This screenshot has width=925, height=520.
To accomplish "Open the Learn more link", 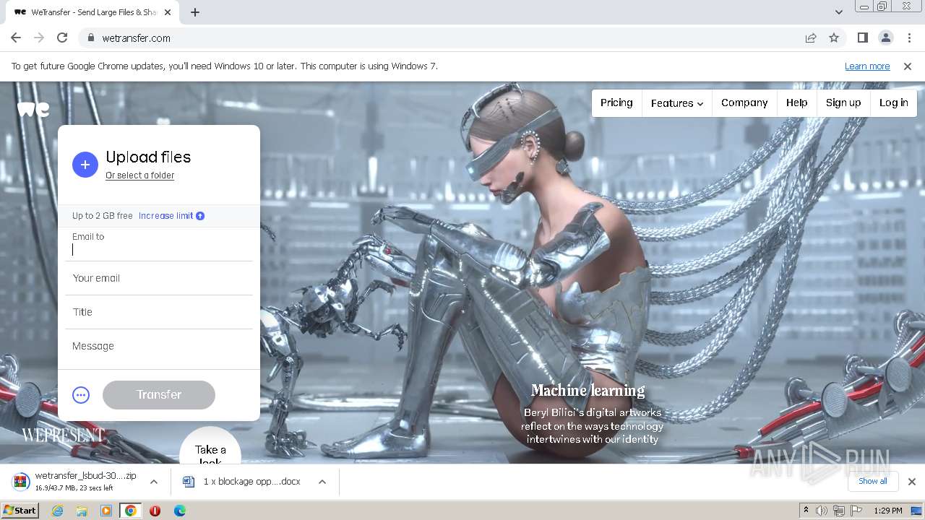I will 867,66.
